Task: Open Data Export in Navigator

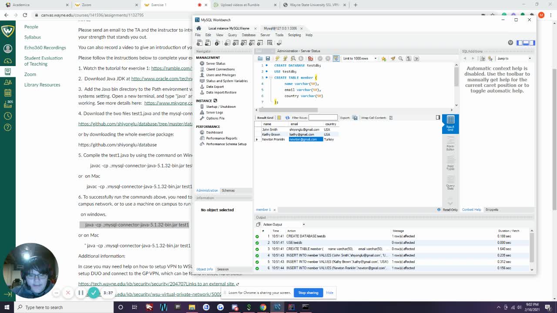Action: click(215, 87)
